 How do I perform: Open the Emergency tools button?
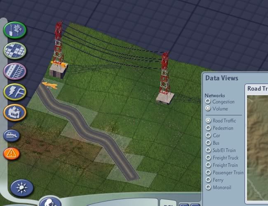12,154
